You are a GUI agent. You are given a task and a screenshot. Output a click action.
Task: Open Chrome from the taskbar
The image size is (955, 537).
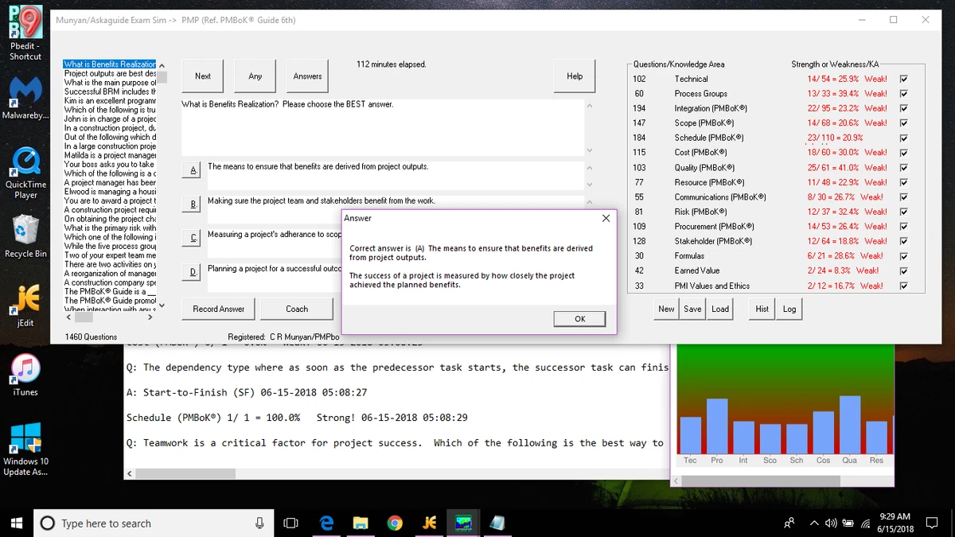[394, 523]
